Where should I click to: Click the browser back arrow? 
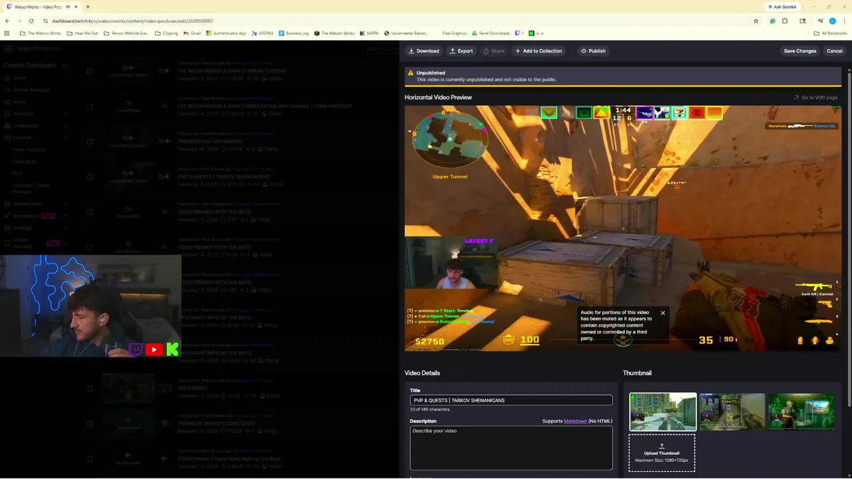pos(7,21)
